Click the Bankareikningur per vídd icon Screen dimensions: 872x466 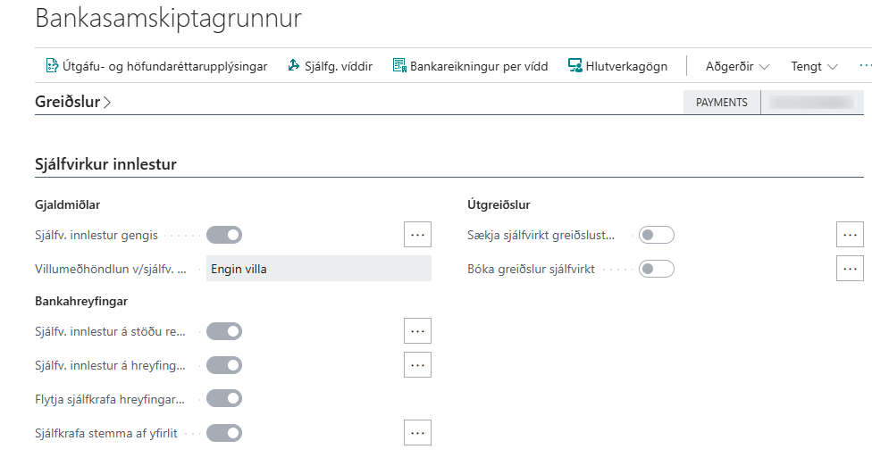(399, 66)
